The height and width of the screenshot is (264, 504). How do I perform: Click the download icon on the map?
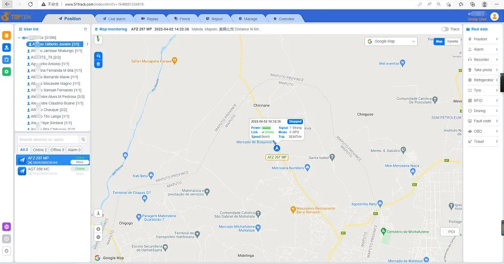pyautogui.click(x=98, y=213)
